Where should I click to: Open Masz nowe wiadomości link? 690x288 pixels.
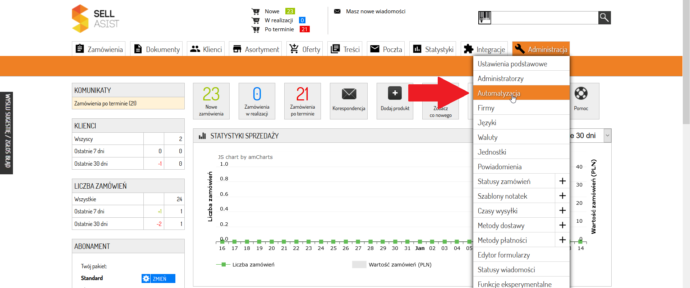click(376, 11)
